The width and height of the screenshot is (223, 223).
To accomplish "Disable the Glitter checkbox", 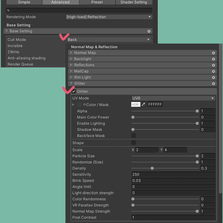I will point(74,92).
